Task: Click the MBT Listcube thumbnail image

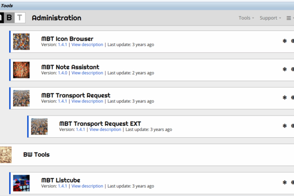Action: pyautogui.click(x=21, y=183)
